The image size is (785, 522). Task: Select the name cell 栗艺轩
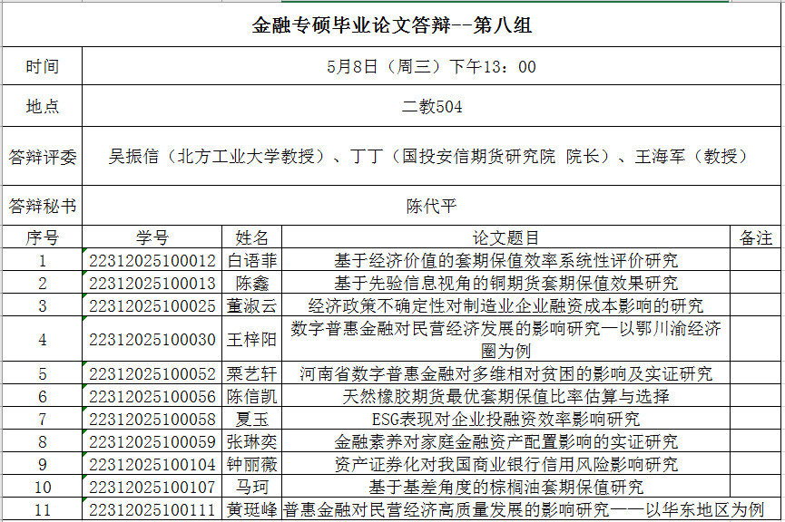click(x=251, y=373)
